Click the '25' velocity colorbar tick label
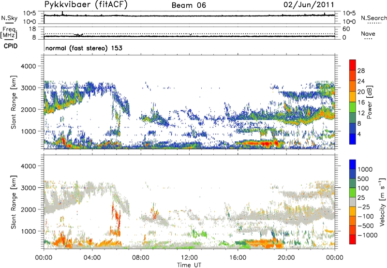The height and width of the screenshot is (268, 387). point(361,198)
